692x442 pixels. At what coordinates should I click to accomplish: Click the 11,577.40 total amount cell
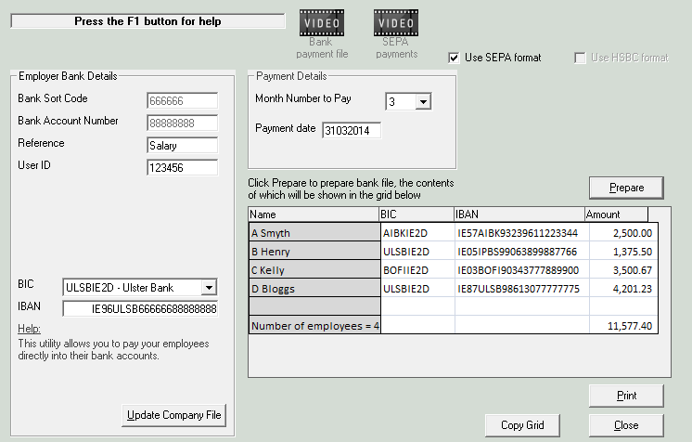pos(623,326)
